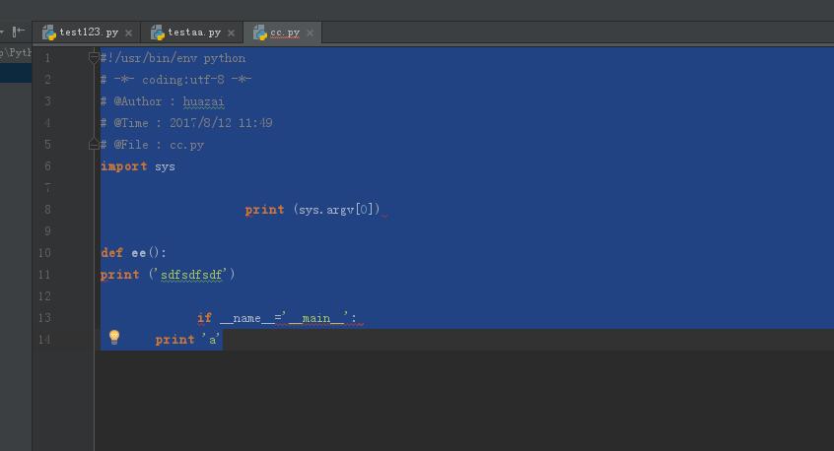This screenshot has width=834, height=451.
Task: Click the '# @File : cc.py' comment
Action: [152, 145]
